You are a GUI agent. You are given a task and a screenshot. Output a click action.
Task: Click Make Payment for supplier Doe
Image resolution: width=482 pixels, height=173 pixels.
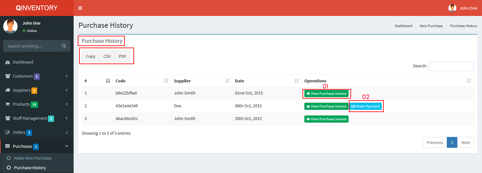click(x=366, y=106)
